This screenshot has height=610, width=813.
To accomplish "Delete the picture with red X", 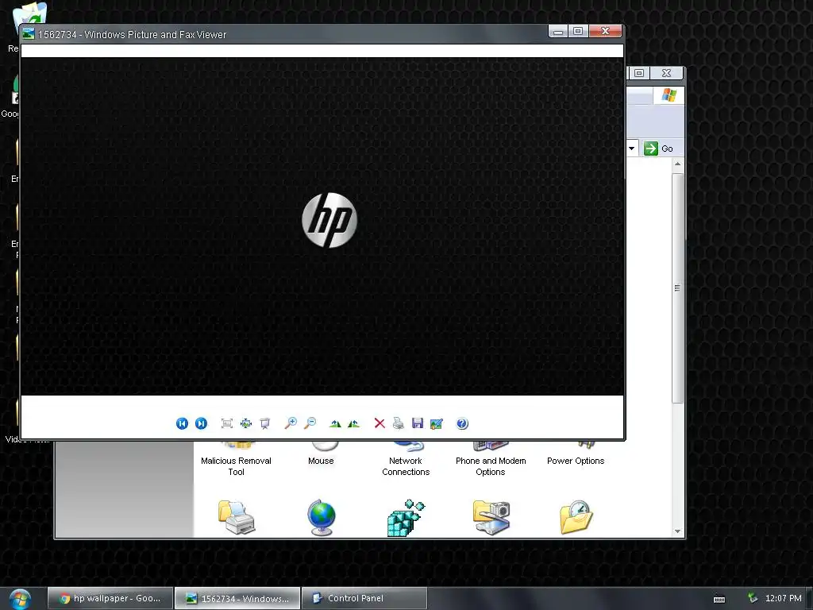I will (380, 423).
